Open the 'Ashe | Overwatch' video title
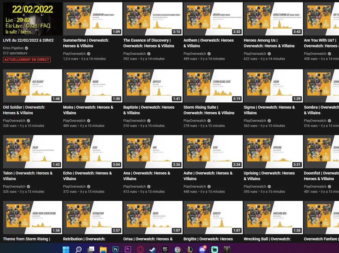The width and height of the screenshot is (339, 253). tap(208, 176)
